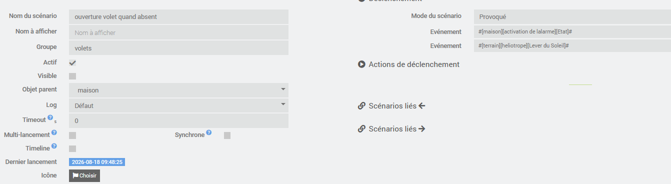
Task: Enable the Synchrone checkbox
Action: pyautogui.click(x=227, y=135)
